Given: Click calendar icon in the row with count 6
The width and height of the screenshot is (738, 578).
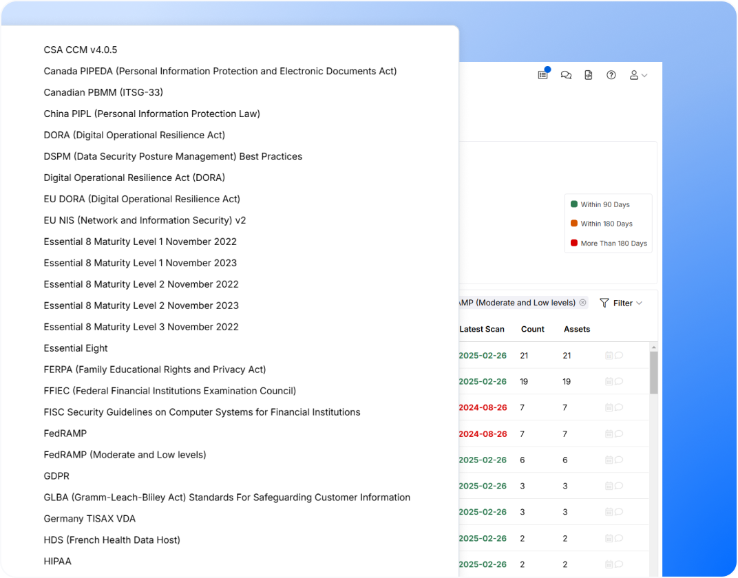Looking at the screenshot, I should coord(609,460).
